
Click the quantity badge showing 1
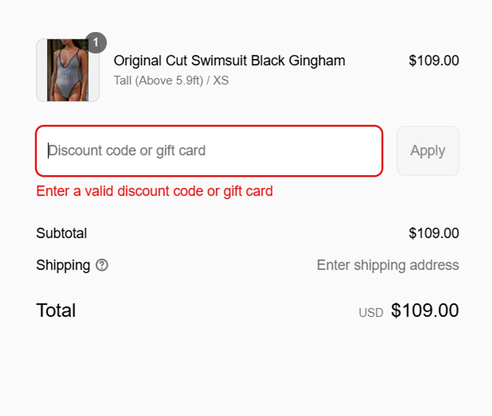[x=95, y=43]
